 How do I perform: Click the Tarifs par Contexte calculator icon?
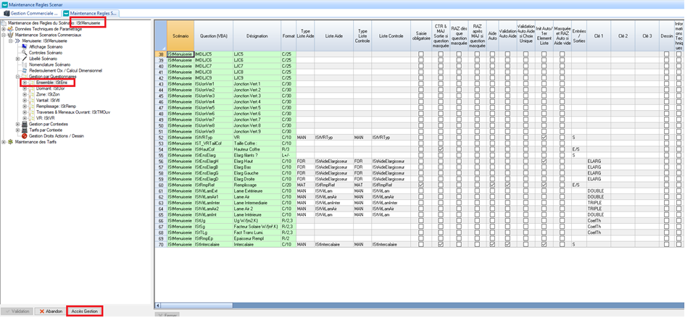tap(25, 130)
